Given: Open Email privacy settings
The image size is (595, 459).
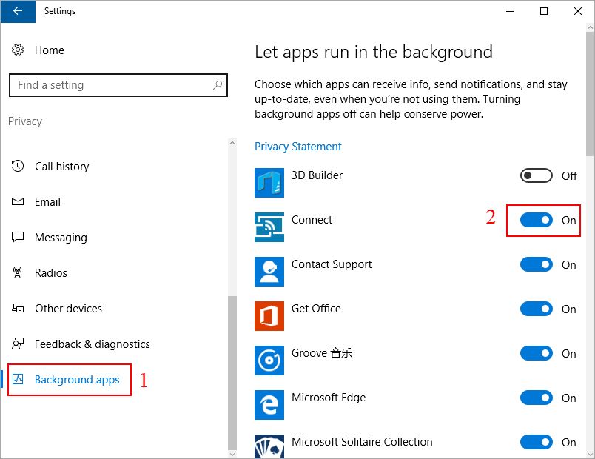Looking at the screenshot, I should click(47, 202).
